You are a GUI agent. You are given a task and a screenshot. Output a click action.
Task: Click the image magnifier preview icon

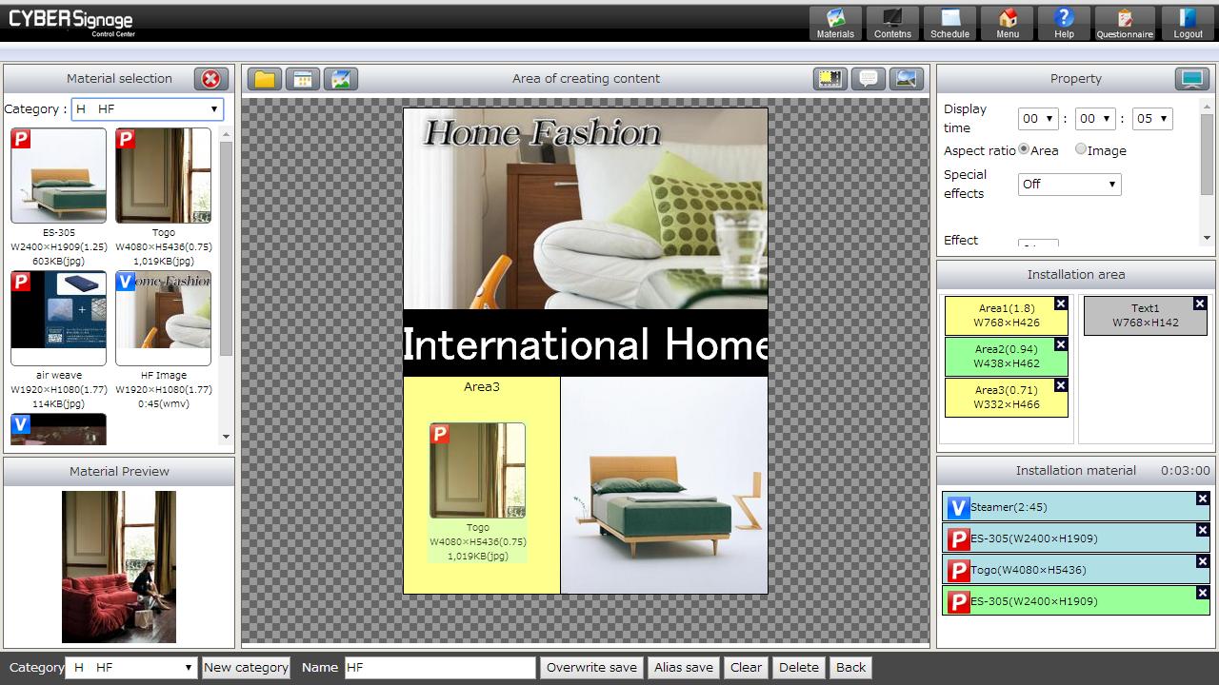pyautogui.click(x=907, y=79)
